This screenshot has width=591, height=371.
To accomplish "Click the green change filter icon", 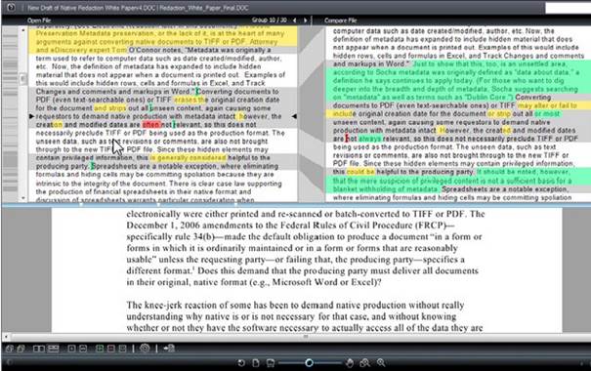I will [100, 349].
